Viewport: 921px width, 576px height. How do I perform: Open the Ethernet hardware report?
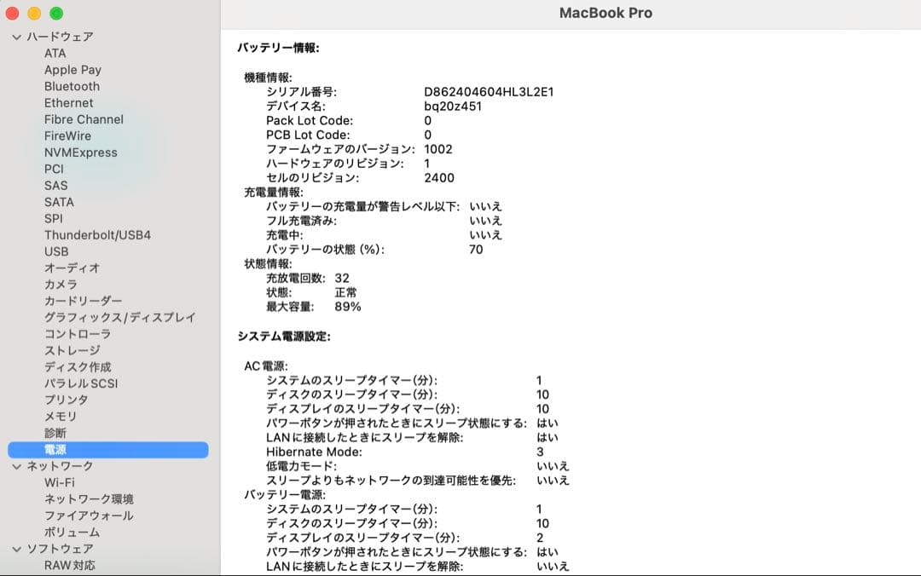68,102
